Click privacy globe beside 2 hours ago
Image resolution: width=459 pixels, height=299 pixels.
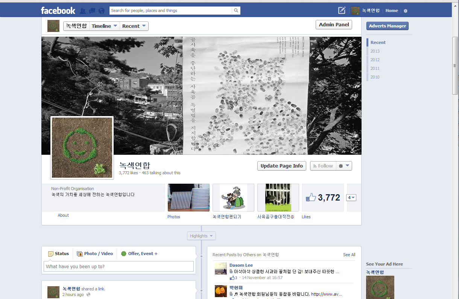[88, 294]
